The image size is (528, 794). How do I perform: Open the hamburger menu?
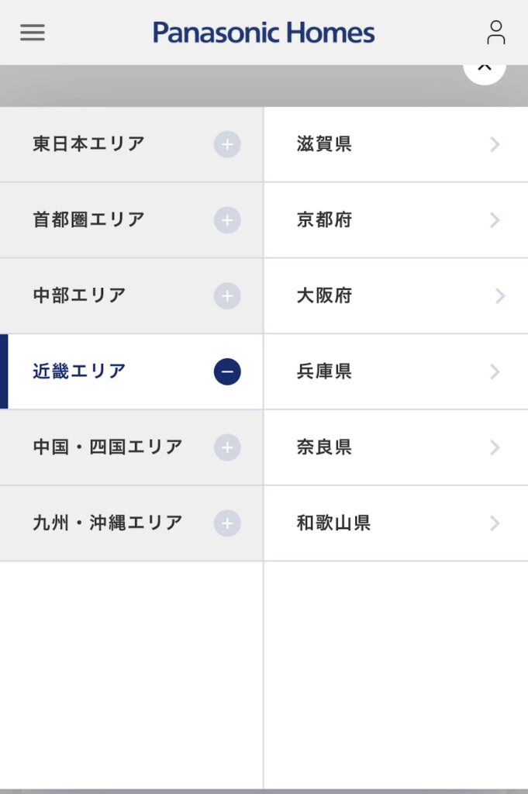33,33
